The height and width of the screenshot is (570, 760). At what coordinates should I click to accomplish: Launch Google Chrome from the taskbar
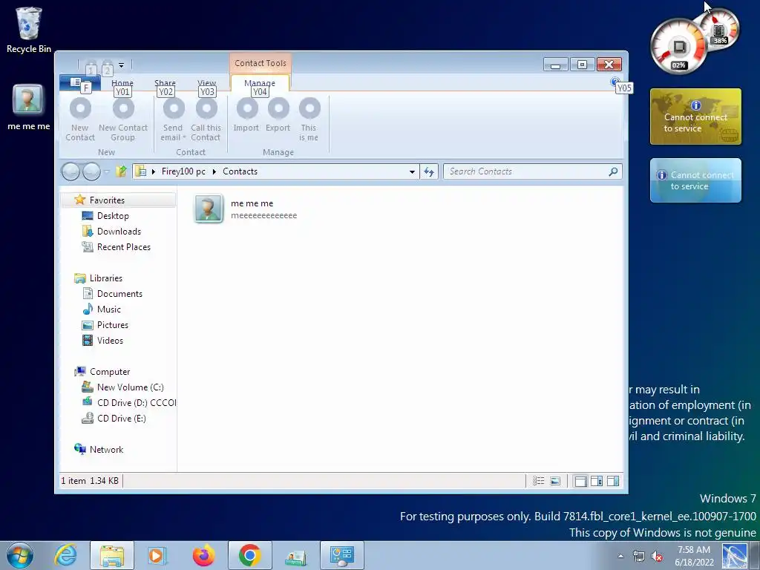point(249,555)
